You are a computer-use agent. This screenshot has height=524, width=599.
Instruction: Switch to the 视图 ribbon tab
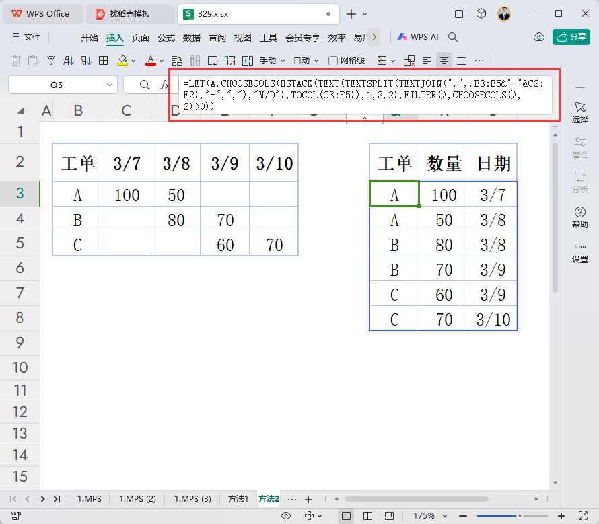click(x=243, y=38)
